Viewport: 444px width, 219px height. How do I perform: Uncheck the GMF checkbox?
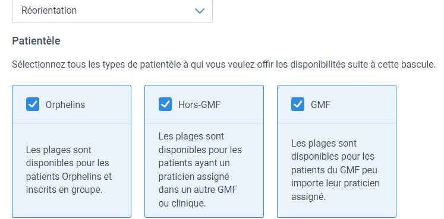pos(298,104)
